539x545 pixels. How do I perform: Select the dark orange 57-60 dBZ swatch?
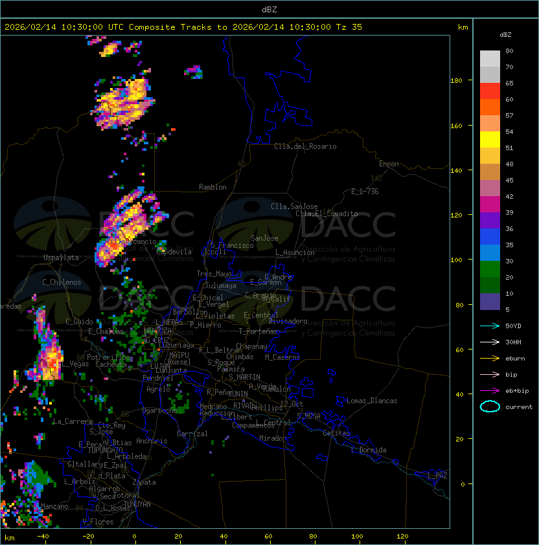(x=490, y=107)
